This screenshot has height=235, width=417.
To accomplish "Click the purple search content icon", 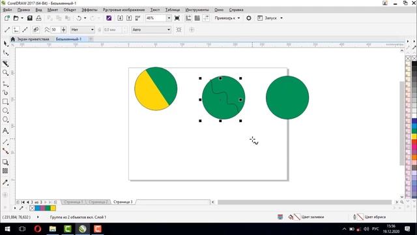I will (x=109, y=18).
